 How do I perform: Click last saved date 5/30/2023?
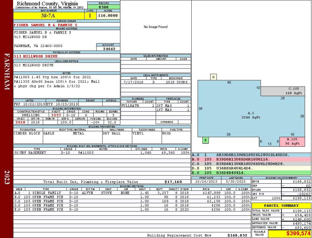click(236, 181)
